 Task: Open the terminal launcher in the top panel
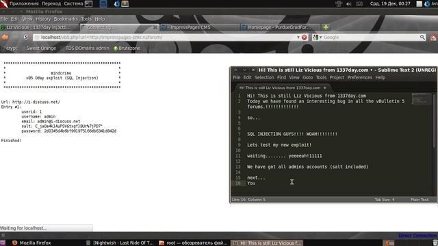point(88,3)
